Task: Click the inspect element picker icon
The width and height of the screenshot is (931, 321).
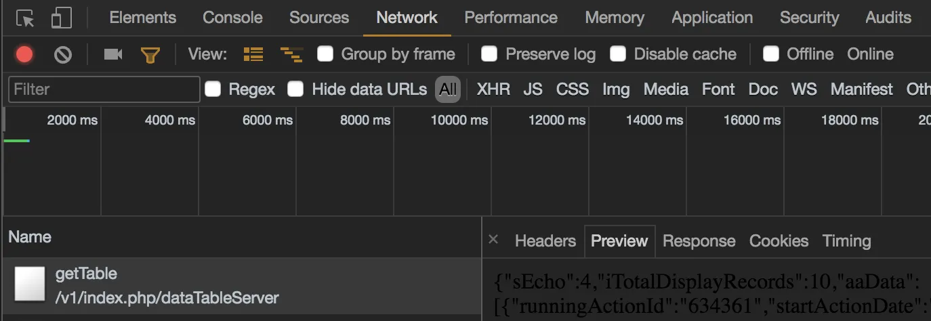Action: [25, 18]
